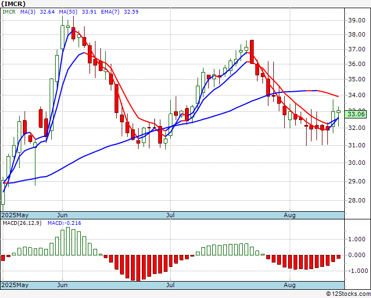371x298 pixels.
Task: Click the 38.00 price axis label
Action: 357,34
